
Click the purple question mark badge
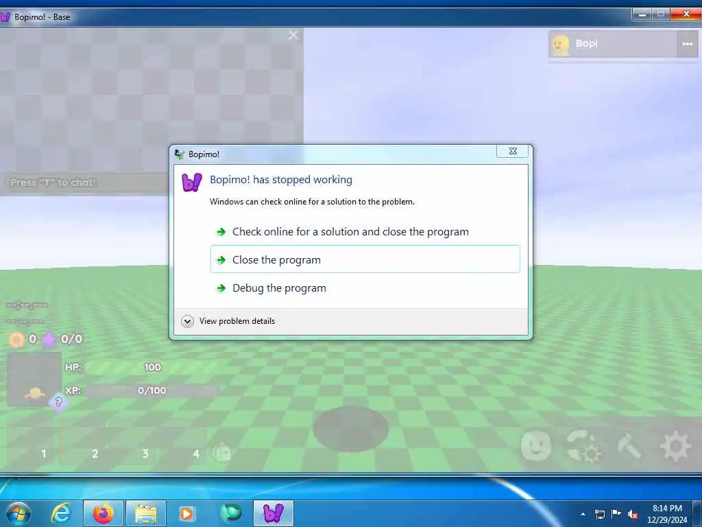coord(58,401)
